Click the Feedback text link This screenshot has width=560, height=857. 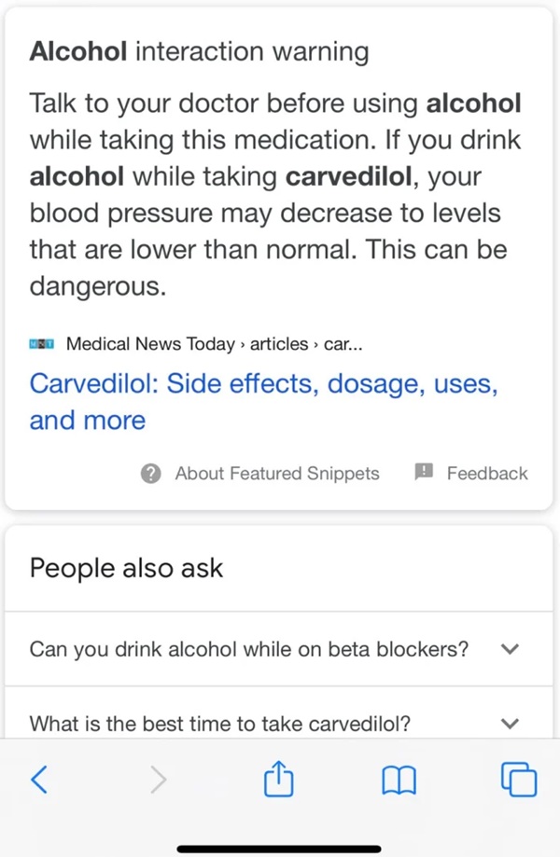pyautogui.click(x=487, y=474)
